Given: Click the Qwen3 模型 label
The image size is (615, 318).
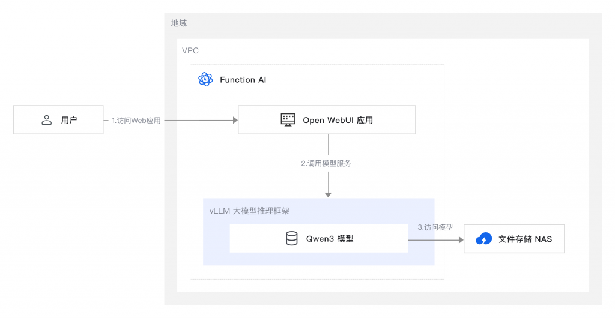Looking at the screenshot, I should point(330,239).
